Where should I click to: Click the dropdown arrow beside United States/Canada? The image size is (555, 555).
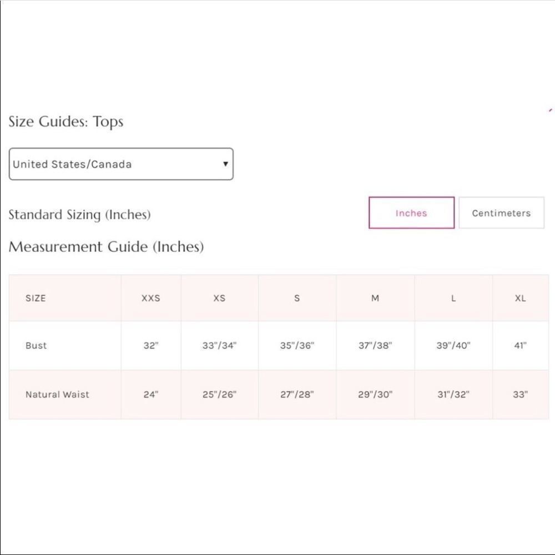click(225, 164)
